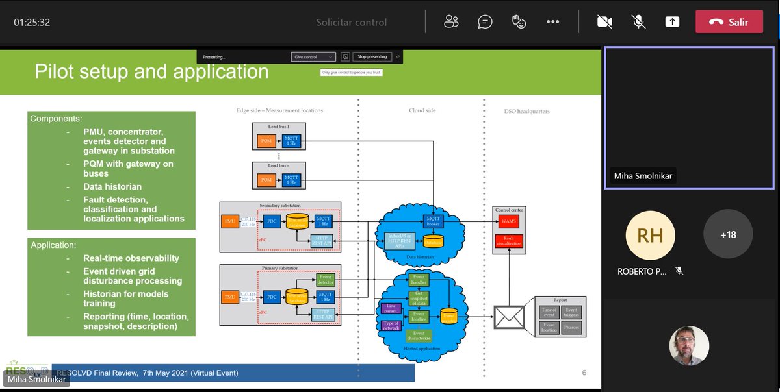Open the participants list

tap(451, 21)
